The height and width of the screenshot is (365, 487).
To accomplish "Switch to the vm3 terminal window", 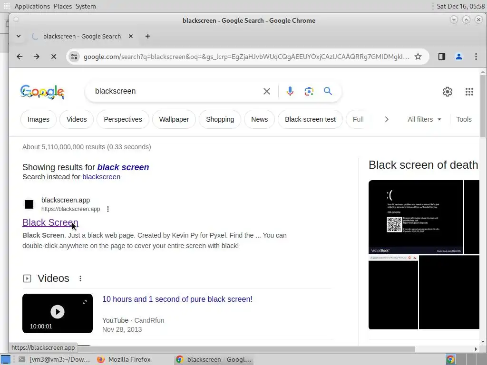I will click(54, 359).
